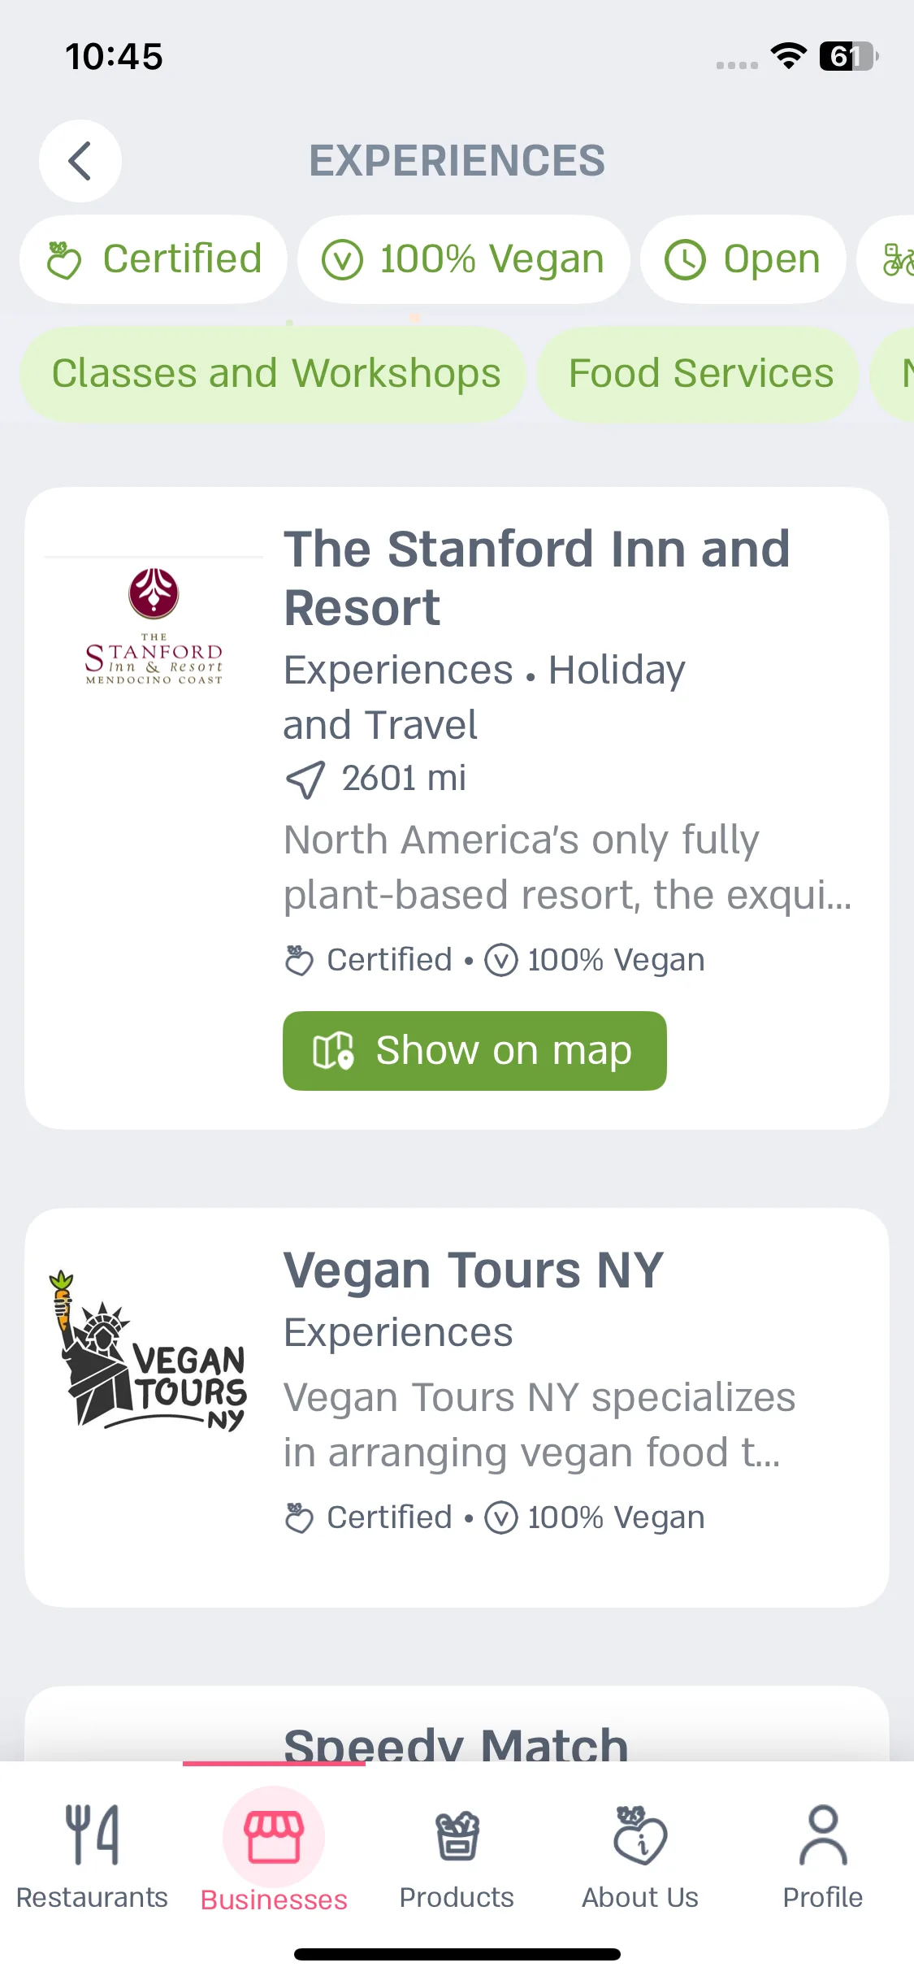The height and width of the screenshot is (1980, 914).
Task: Go back using the chevron arrow
Action: point(80,161)
